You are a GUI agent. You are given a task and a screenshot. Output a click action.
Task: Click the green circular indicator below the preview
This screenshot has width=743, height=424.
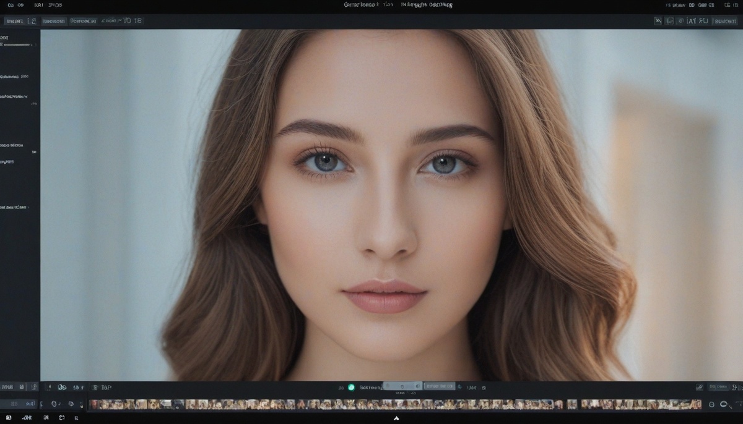pos(351,388)
